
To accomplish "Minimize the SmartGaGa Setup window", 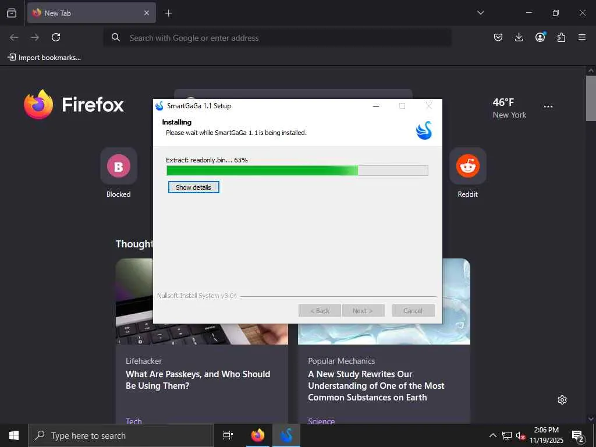I will point(376,106).
